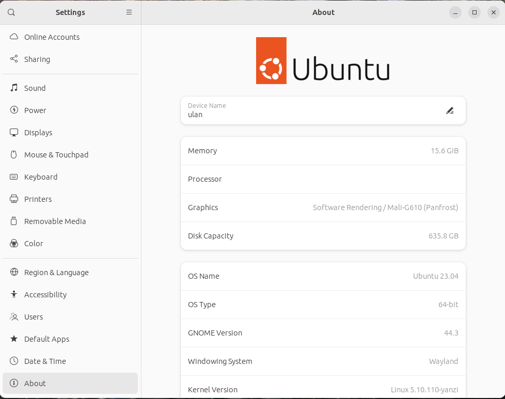Viewport: 505px width, 399px height.
Task: Click the About info icon
Action: pyautogui.click(x=14, y=383)
